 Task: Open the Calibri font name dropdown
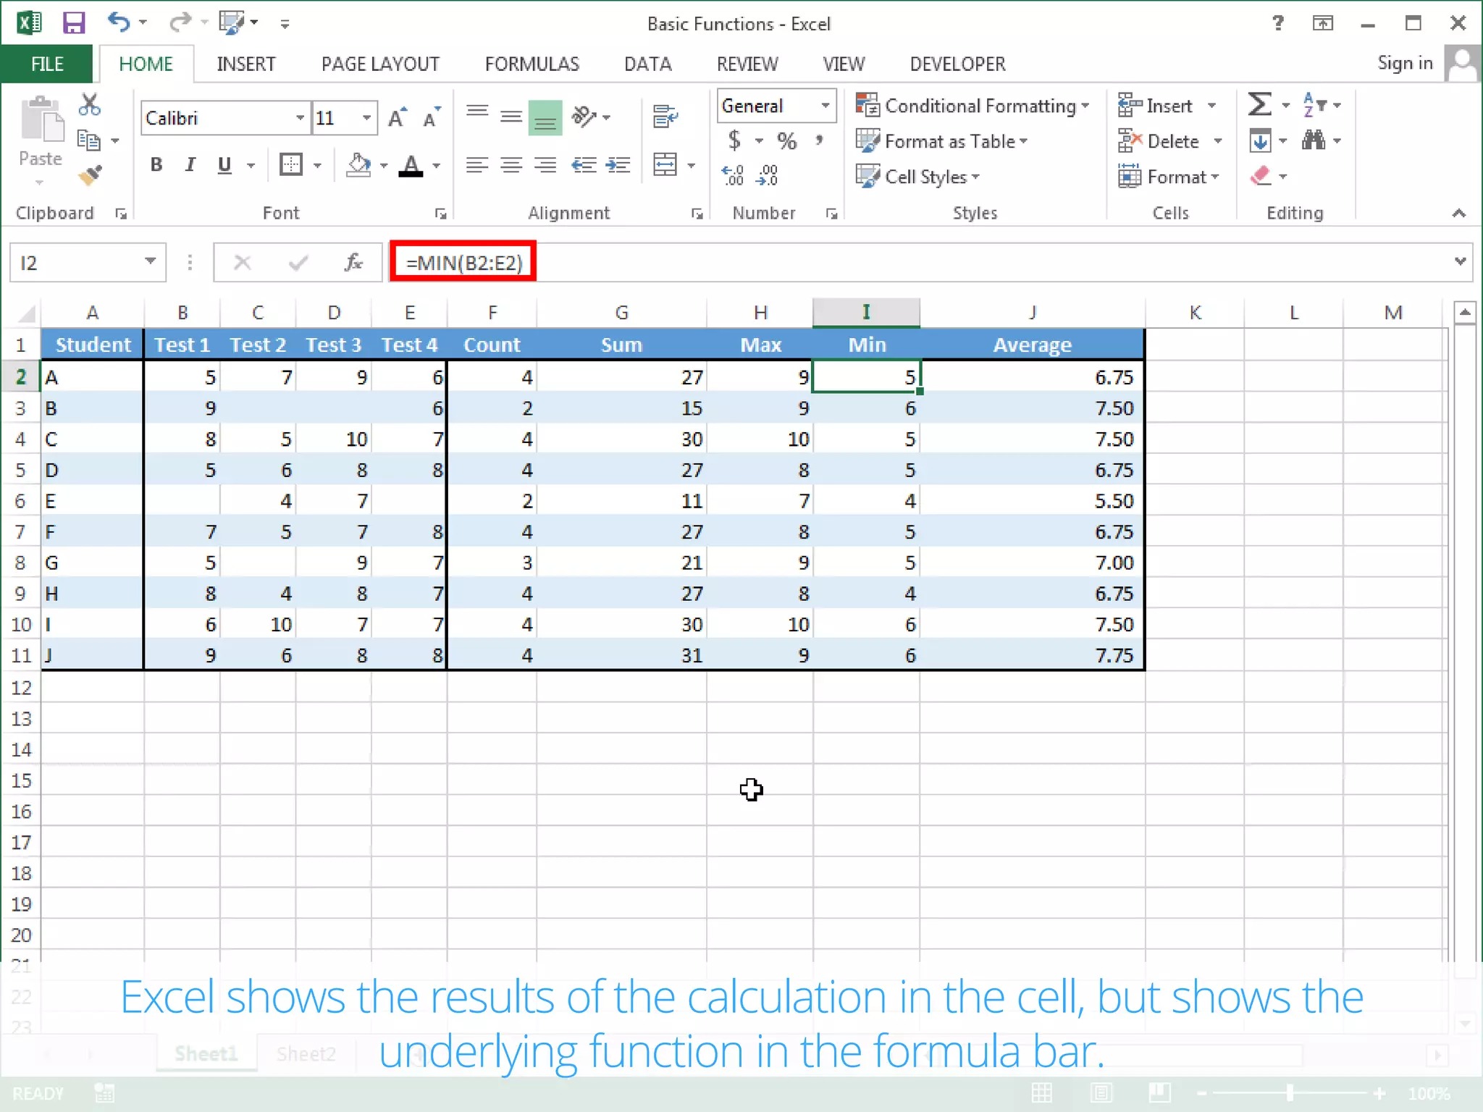(300, 117)
